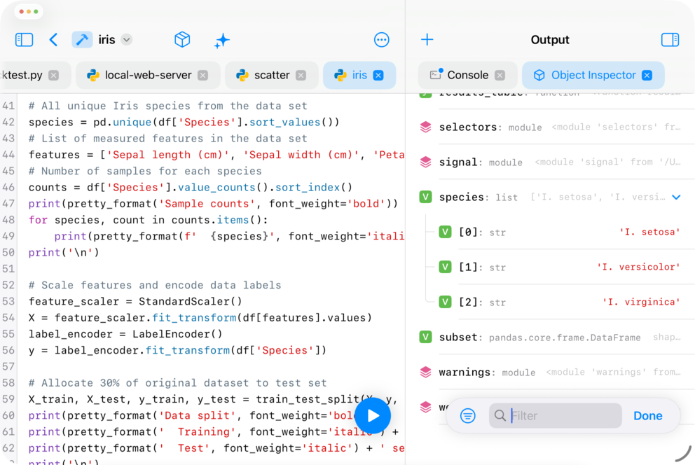Click StandardScaler() in line 53
The height and width of the screenshot is (465, 695).
(190, 302)
